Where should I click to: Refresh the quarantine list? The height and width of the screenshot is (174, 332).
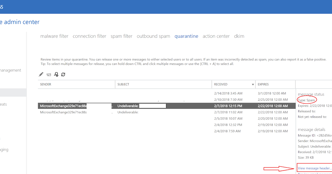coord(63,74)
